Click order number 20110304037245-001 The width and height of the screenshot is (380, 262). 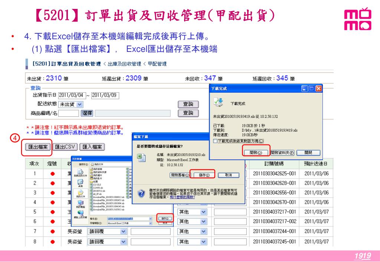coord(274,242)
